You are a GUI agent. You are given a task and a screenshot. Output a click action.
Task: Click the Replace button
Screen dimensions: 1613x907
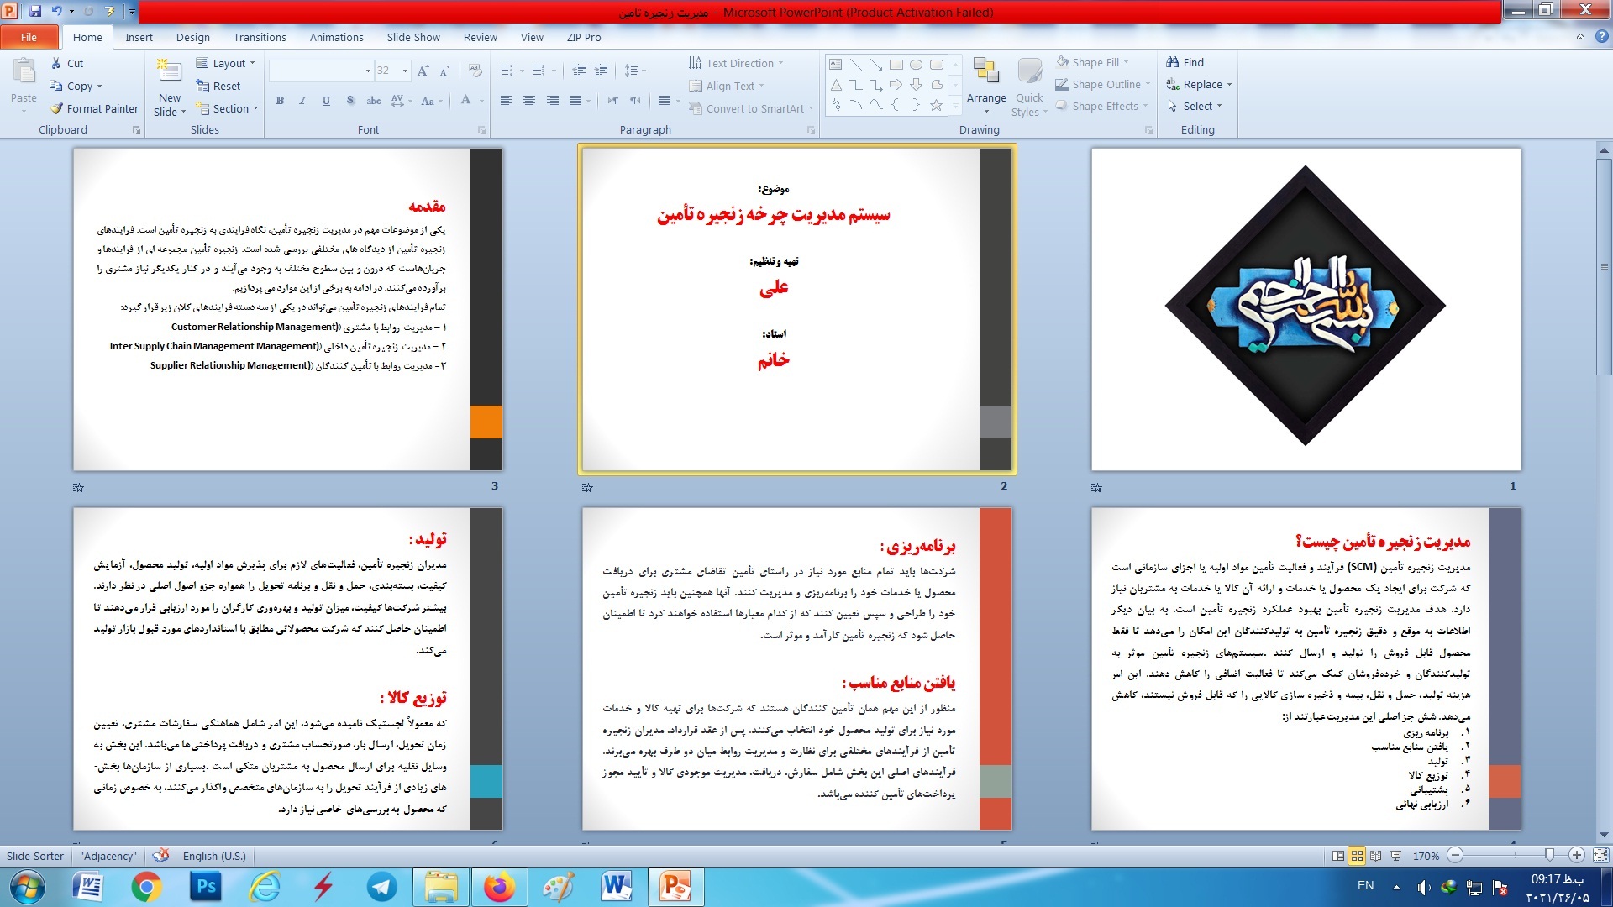(1199, 84)
